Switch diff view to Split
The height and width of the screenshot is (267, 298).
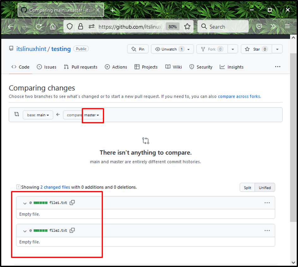coord(247,187)
